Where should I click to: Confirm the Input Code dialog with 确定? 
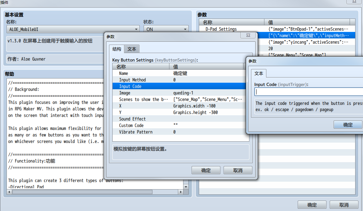pyautogui.click(x=348, y=125)
